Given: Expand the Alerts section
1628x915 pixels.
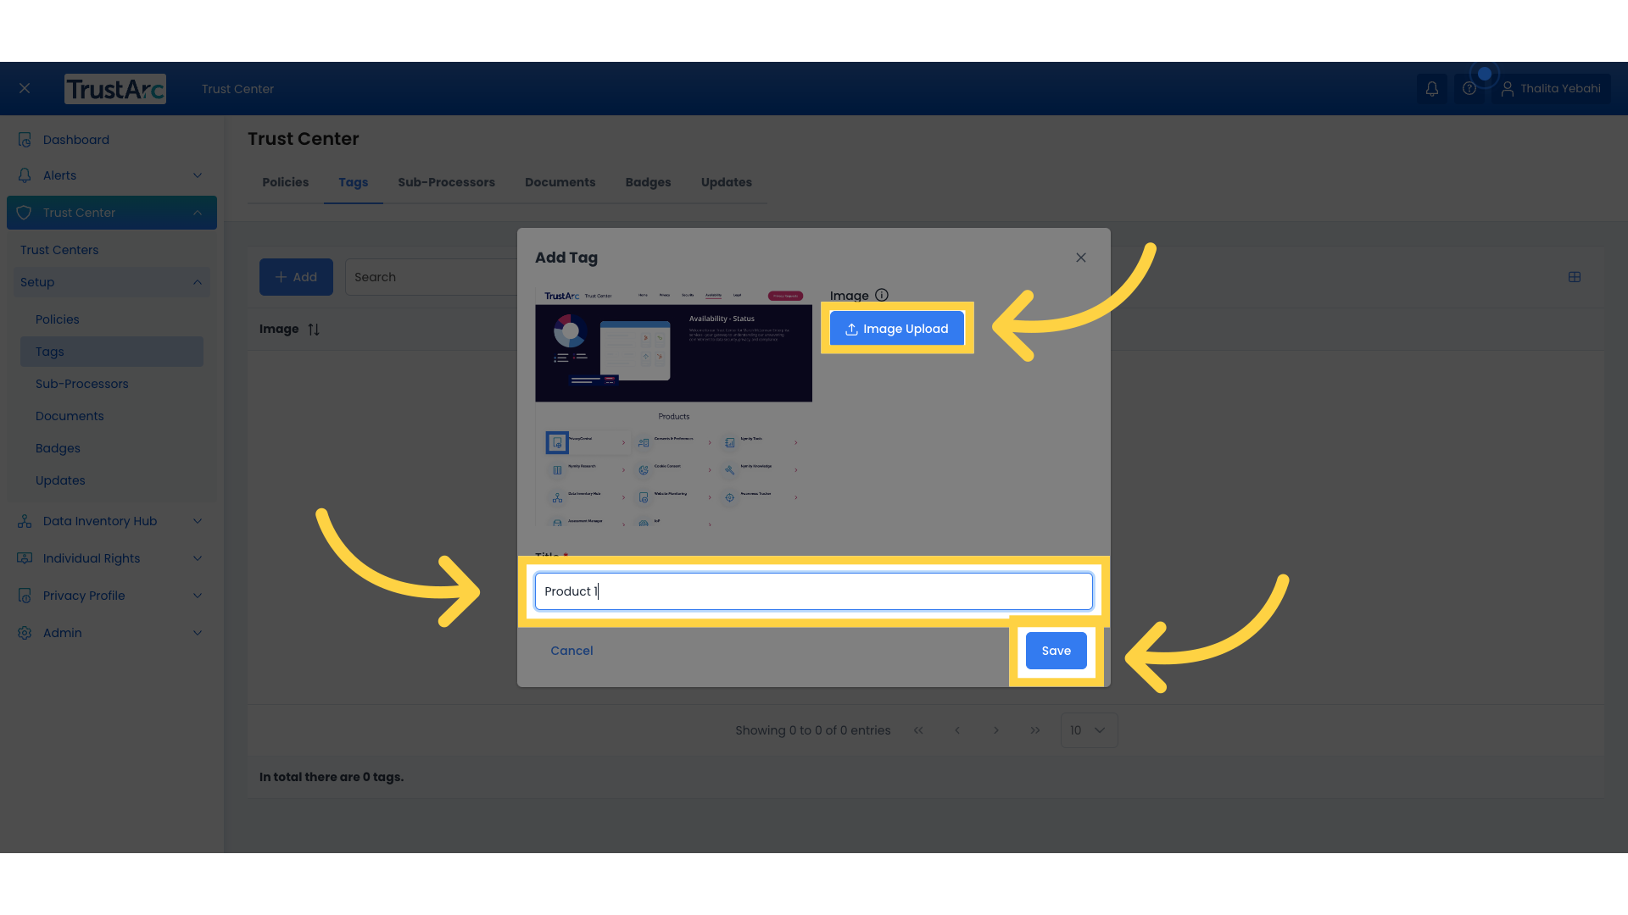Looking at the screenshot, I should point(197,175).
